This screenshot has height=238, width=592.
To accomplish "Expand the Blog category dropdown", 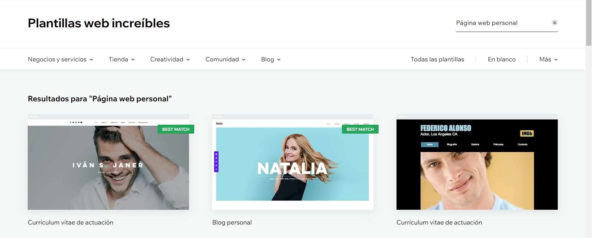I will (x=271, y=59).
